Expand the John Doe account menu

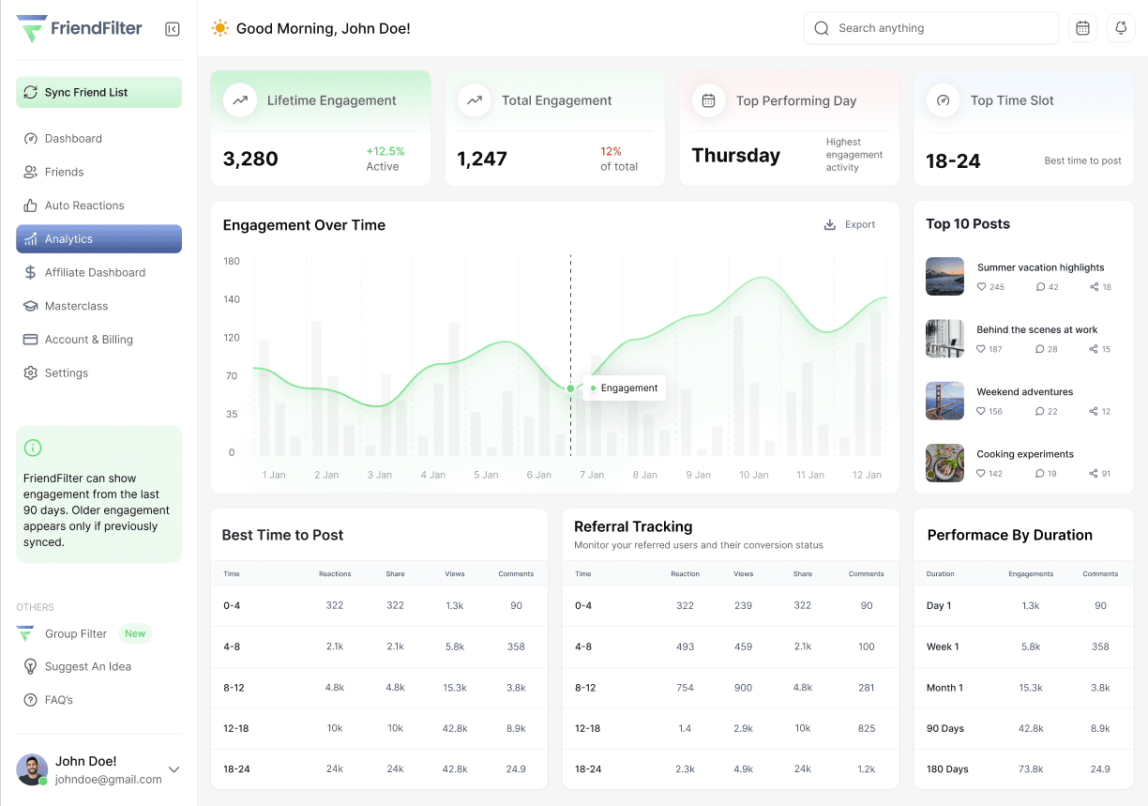click(x=174, y=768)
